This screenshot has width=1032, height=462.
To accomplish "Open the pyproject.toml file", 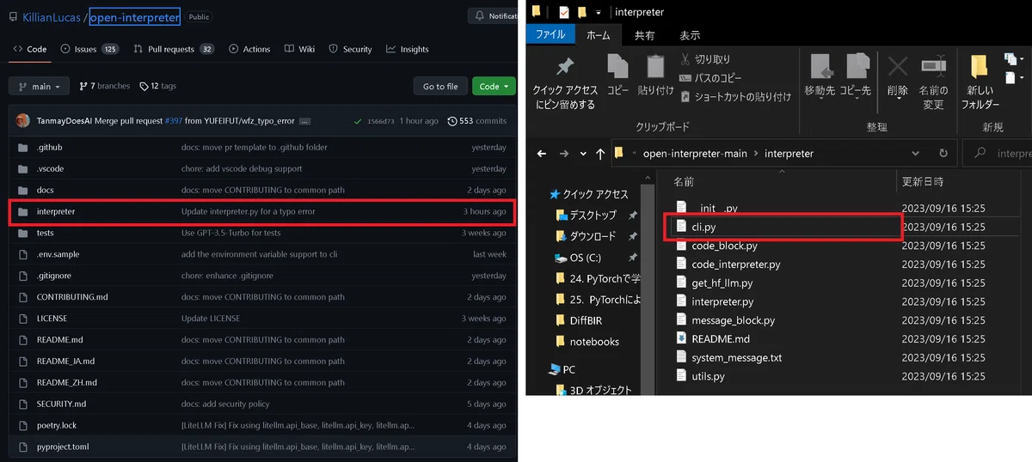I will 63,447.
